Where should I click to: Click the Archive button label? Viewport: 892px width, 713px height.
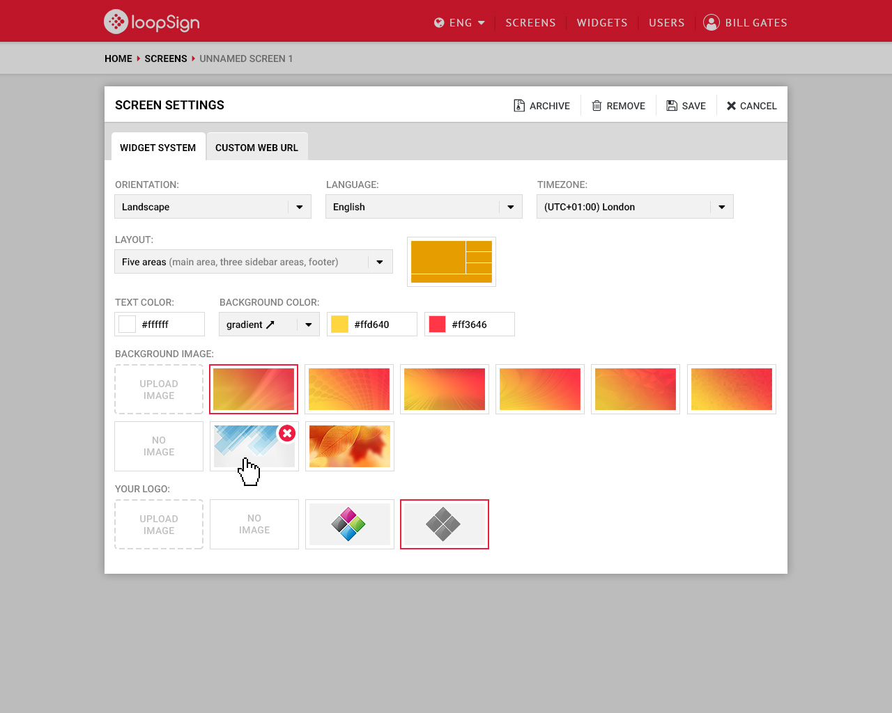550,106
